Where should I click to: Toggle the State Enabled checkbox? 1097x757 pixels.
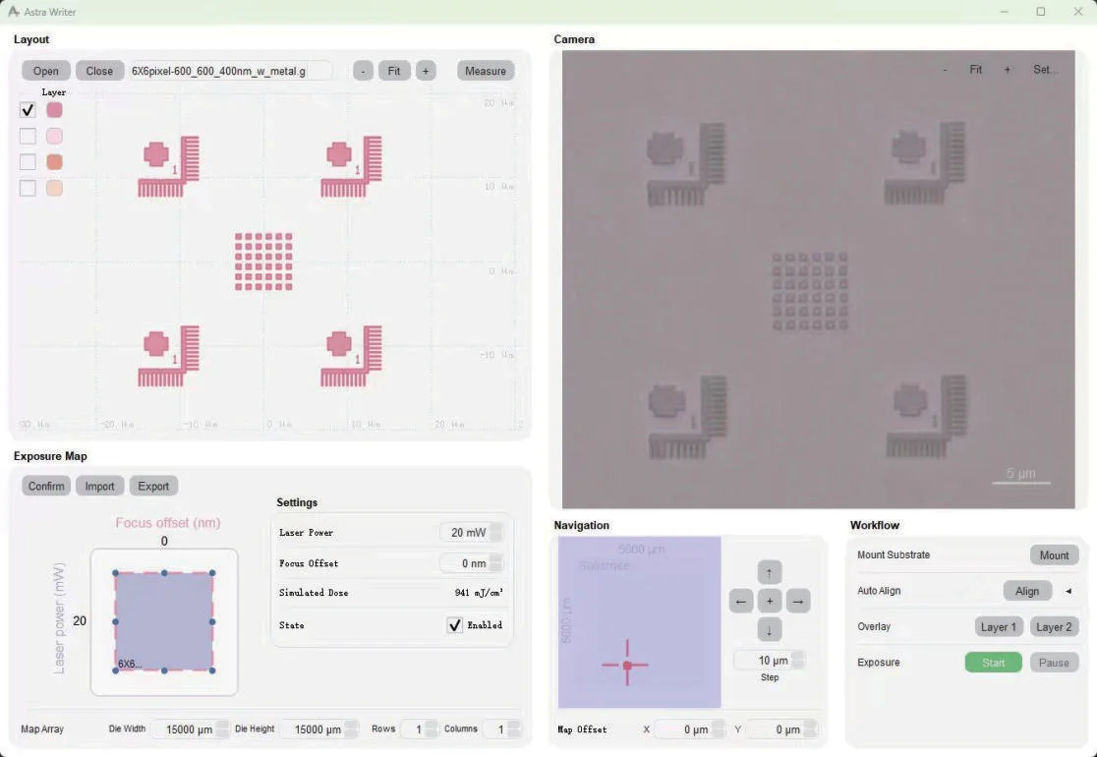point(455,624)
